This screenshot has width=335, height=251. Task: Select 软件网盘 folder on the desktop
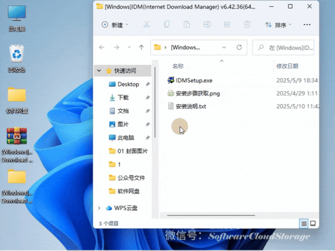(x=17, y=100)
